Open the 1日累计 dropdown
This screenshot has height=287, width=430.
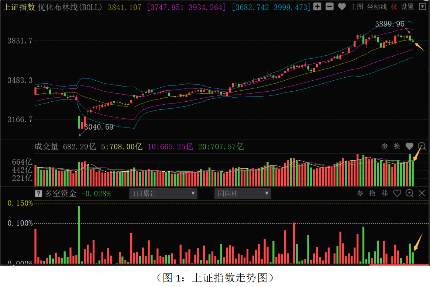163,194
